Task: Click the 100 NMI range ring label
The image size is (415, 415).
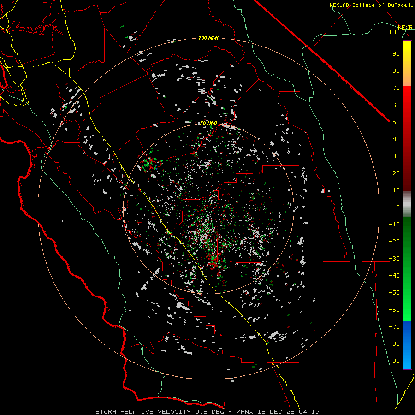Action: coord(208,38)
